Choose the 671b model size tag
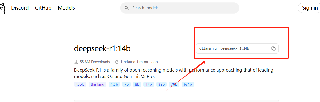The height and width of the screenshot is (102, 320). click(x=188, y=84)
